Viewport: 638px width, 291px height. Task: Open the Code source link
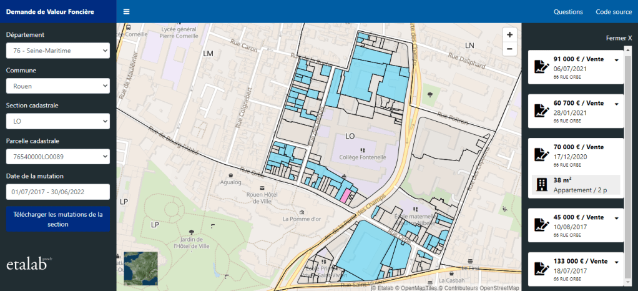[614, 12]
